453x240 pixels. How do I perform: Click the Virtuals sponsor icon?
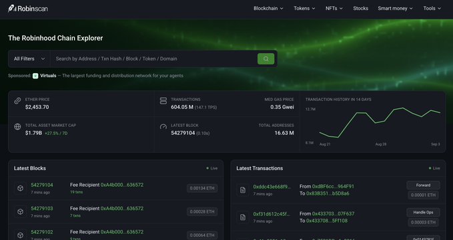35,76
